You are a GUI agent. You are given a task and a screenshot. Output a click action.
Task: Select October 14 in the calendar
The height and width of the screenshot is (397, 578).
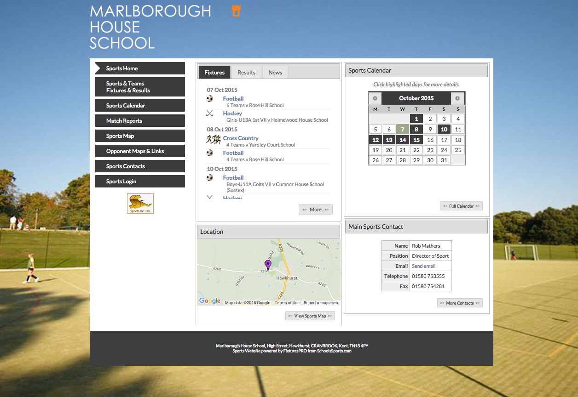click(x=403, y=140)
